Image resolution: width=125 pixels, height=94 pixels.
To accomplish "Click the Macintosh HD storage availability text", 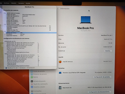I will coord(99,87).
